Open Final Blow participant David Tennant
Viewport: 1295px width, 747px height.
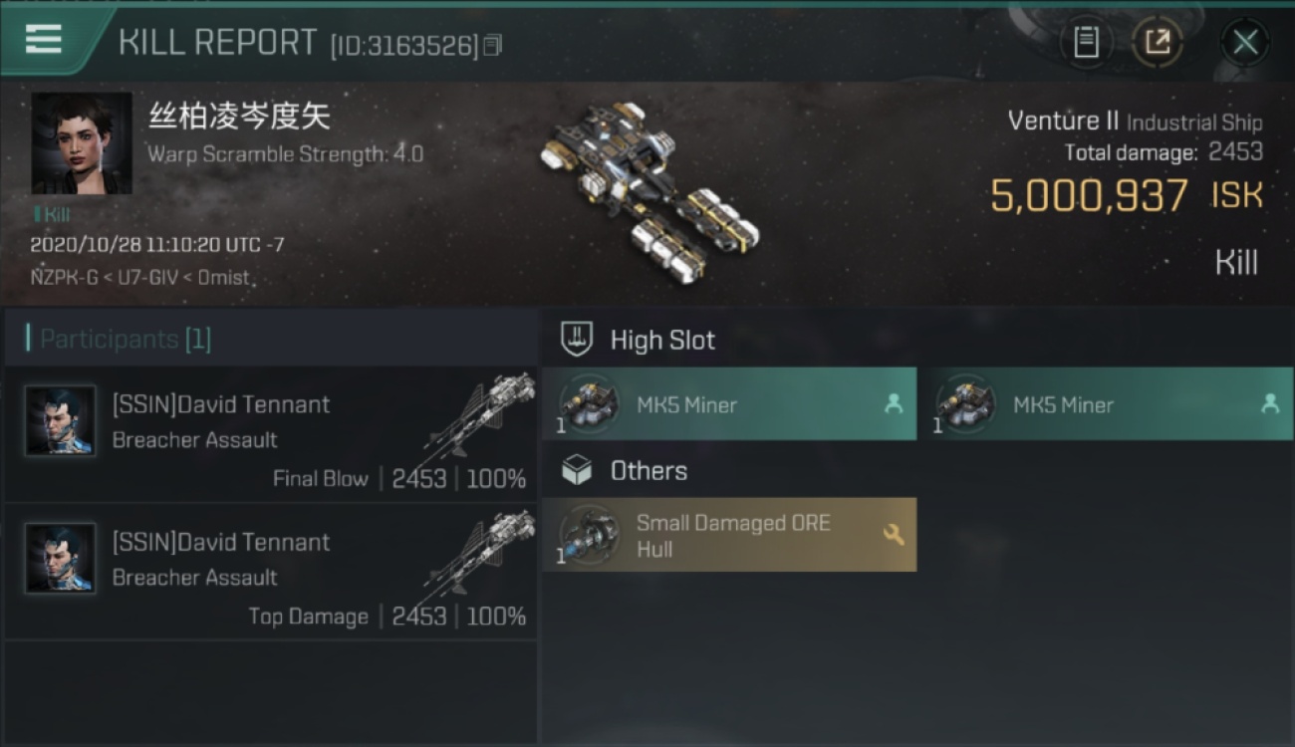pos(271,434)
